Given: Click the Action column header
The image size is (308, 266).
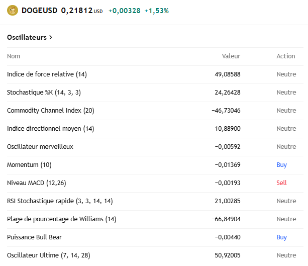Looking at the screenshot, I should pyautogui.click(x=286, y=56).
